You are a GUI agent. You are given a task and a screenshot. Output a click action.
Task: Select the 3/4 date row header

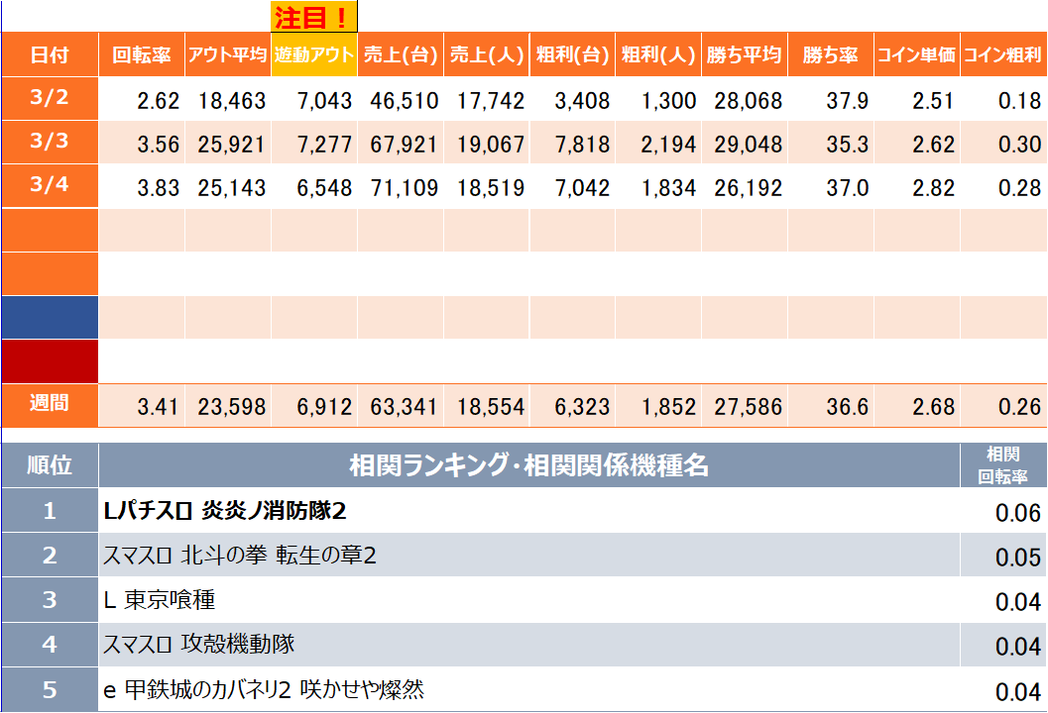(x=50, y=185)
